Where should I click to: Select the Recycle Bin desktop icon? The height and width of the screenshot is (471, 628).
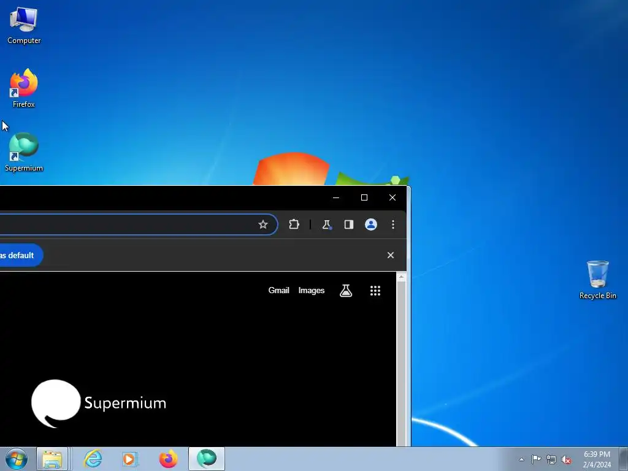pos(597,280)
